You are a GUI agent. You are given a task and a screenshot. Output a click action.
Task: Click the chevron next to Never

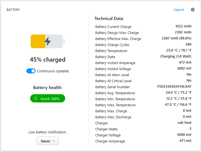pos(54,141)
